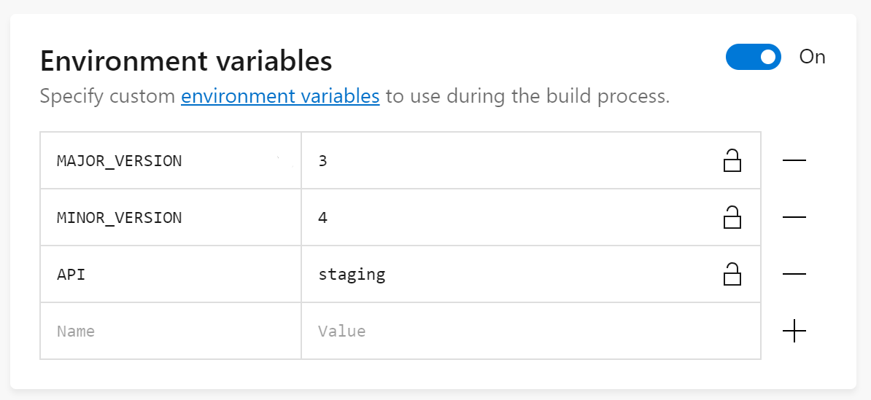The image size is (871, 400).
Task: Click the lock icon on the API row
Action: point(732,274)
